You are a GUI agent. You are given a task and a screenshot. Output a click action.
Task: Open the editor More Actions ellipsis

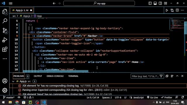coord(182,10)
